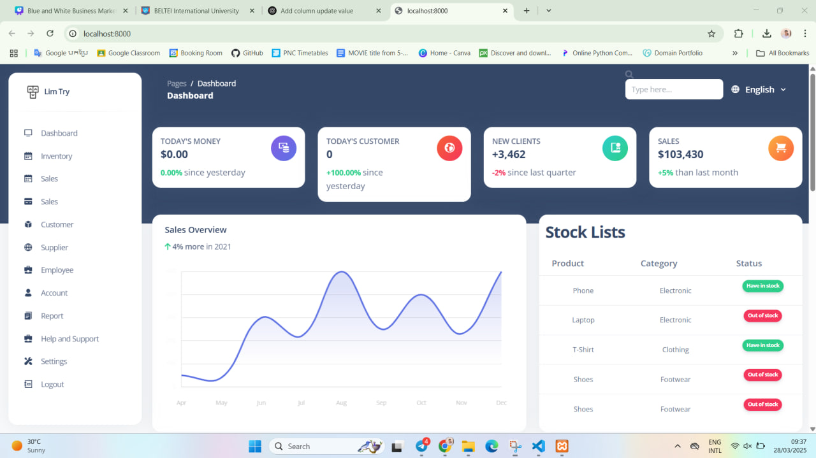Open the Chrome profile avatar

click(x=787, y=34)
